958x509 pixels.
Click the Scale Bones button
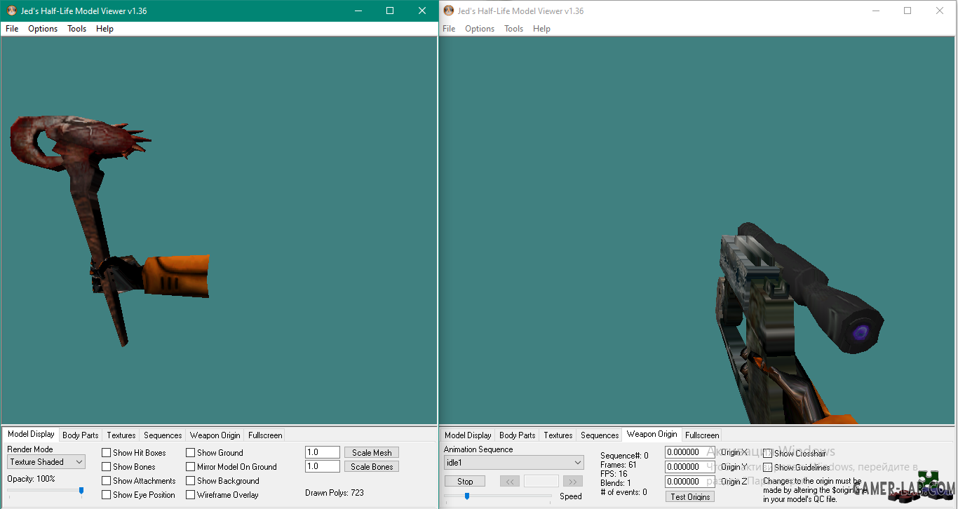[372, 467]
